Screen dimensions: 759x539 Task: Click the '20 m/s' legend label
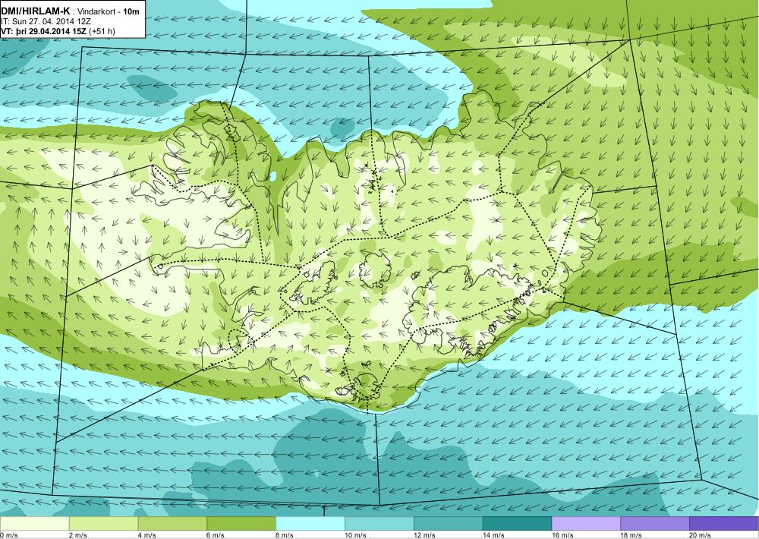coord(701,535)
